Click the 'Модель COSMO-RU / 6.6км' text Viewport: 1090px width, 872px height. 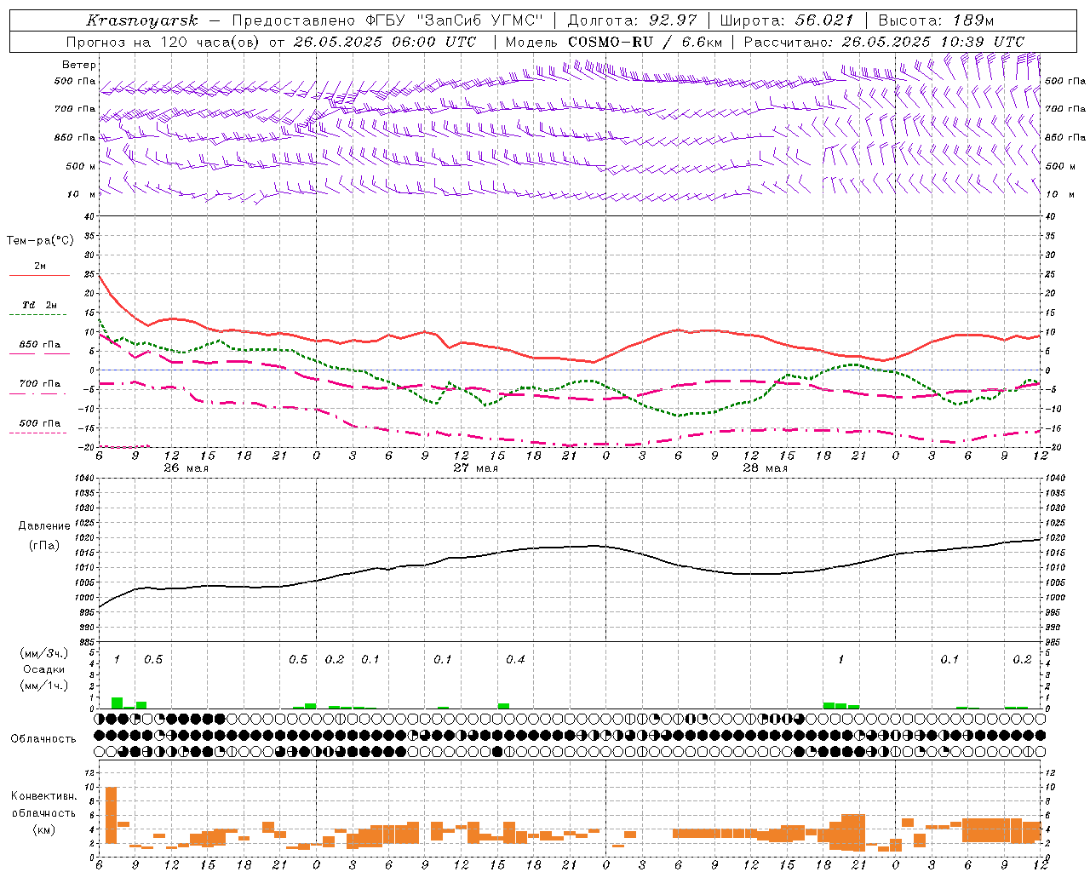pos(614,42)
